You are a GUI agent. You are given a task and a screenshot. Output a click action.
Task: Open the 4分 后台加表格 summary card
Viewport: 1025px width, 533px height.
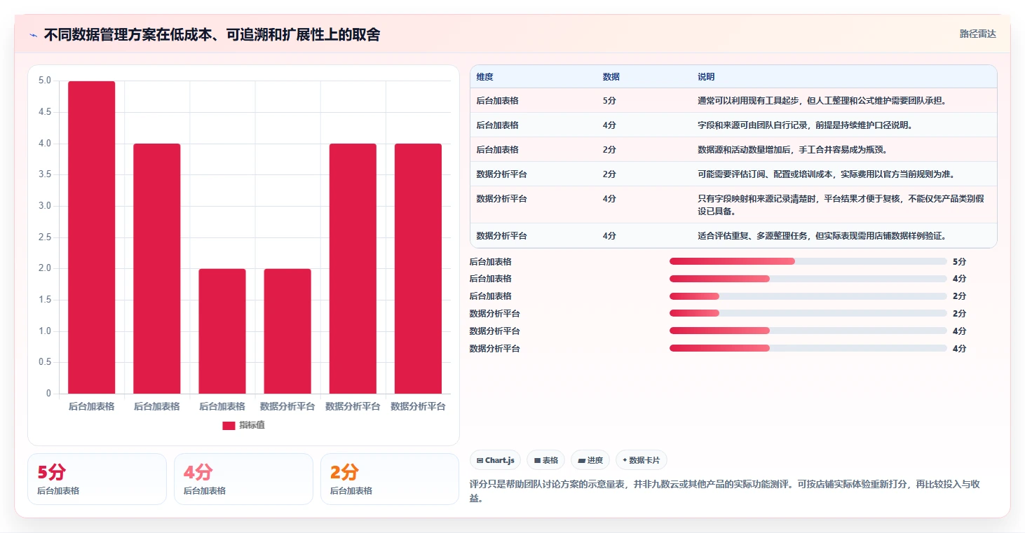click(x=243, y=479)
